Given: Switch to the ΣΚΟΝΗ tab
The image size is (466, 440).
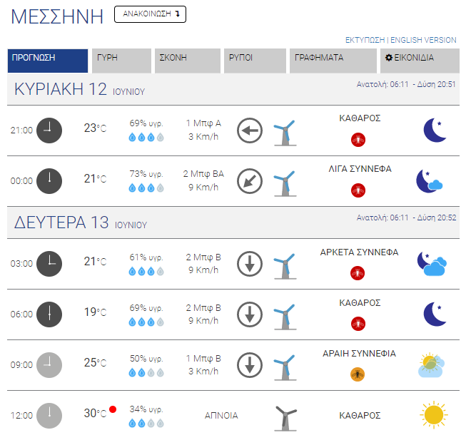Looking at the screenshot, I should 188,61.
